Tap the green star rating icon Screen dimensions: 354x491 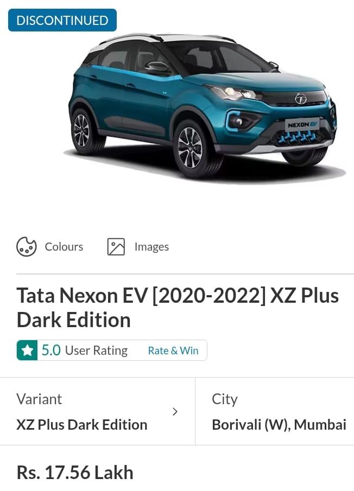pyautogui.click(x=27, y=350)
